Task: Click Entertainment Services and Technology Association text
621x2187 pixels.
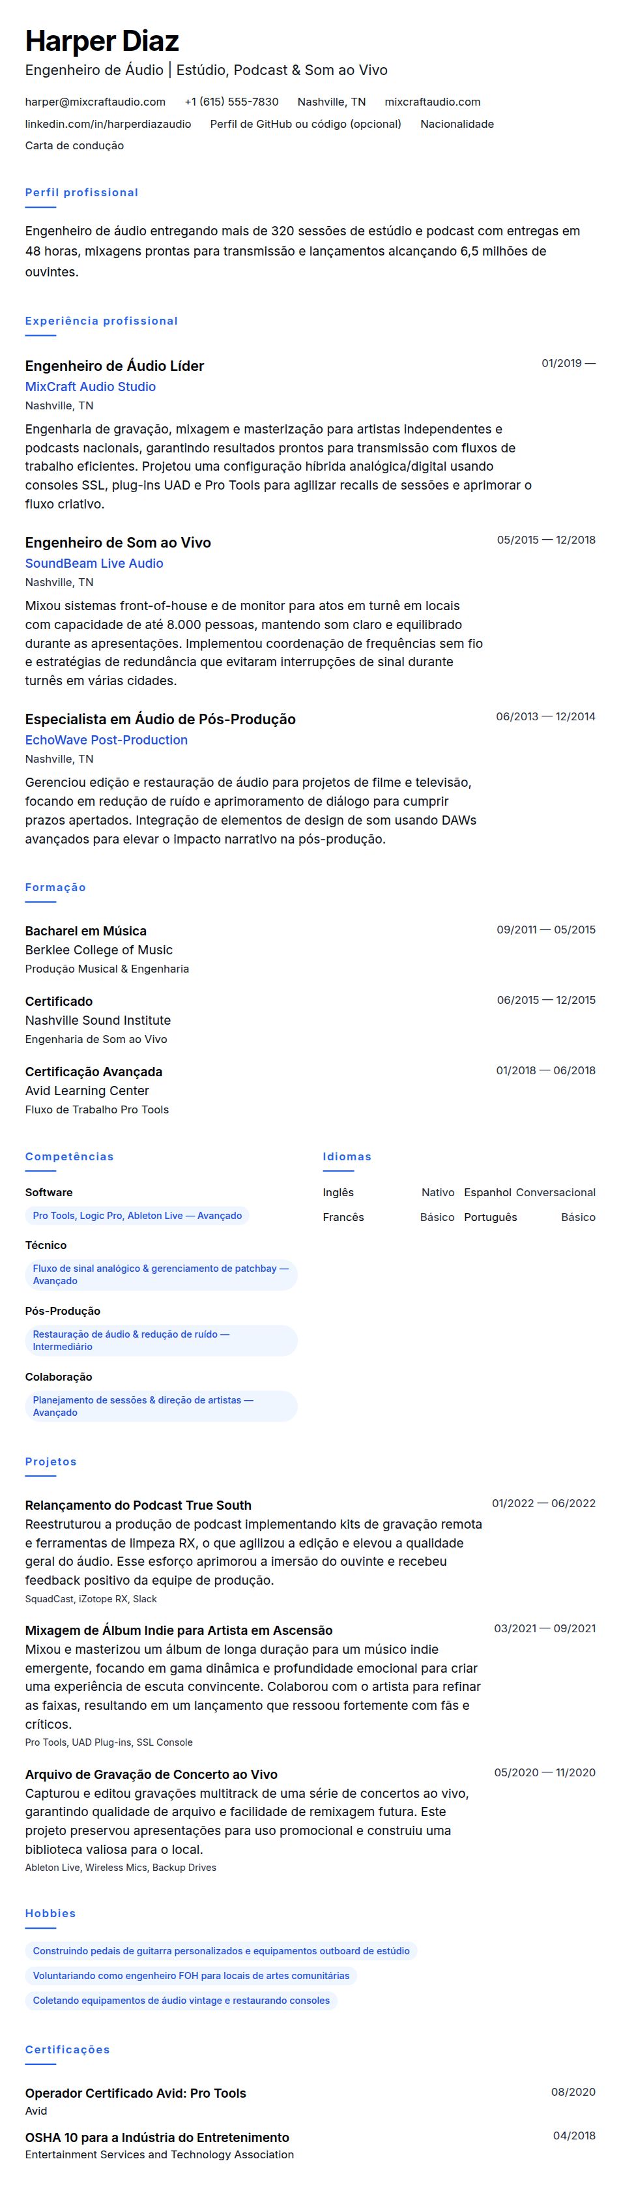Action: click(x=160, y=2155)
